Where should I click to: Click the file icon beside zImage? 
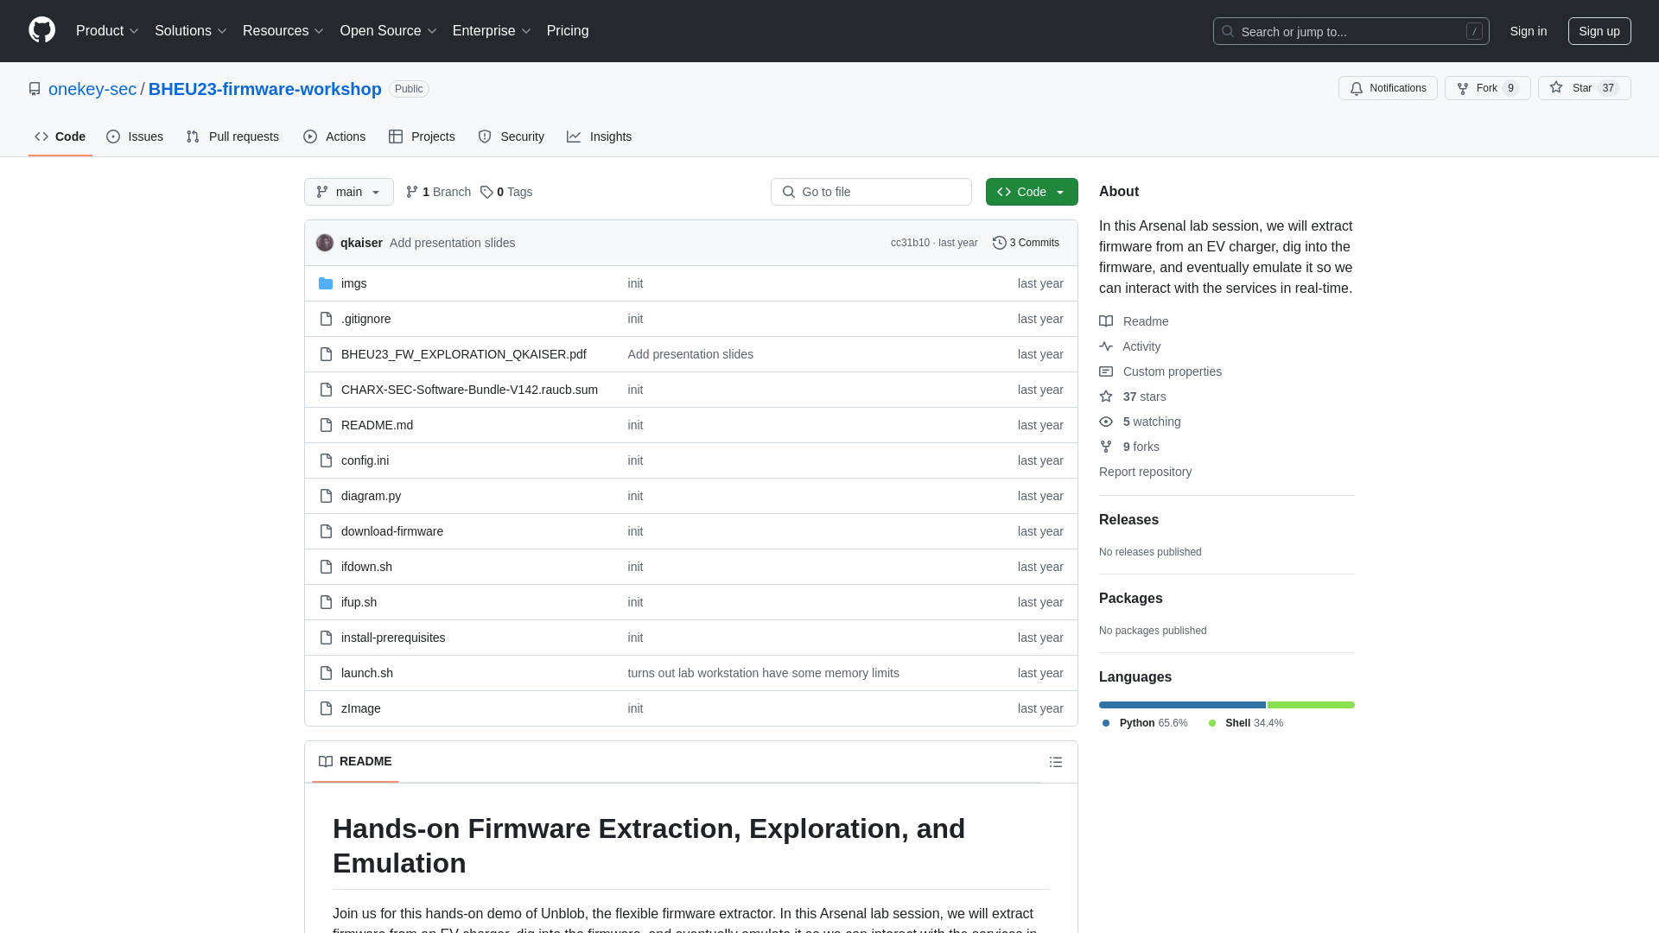point(326,708)
